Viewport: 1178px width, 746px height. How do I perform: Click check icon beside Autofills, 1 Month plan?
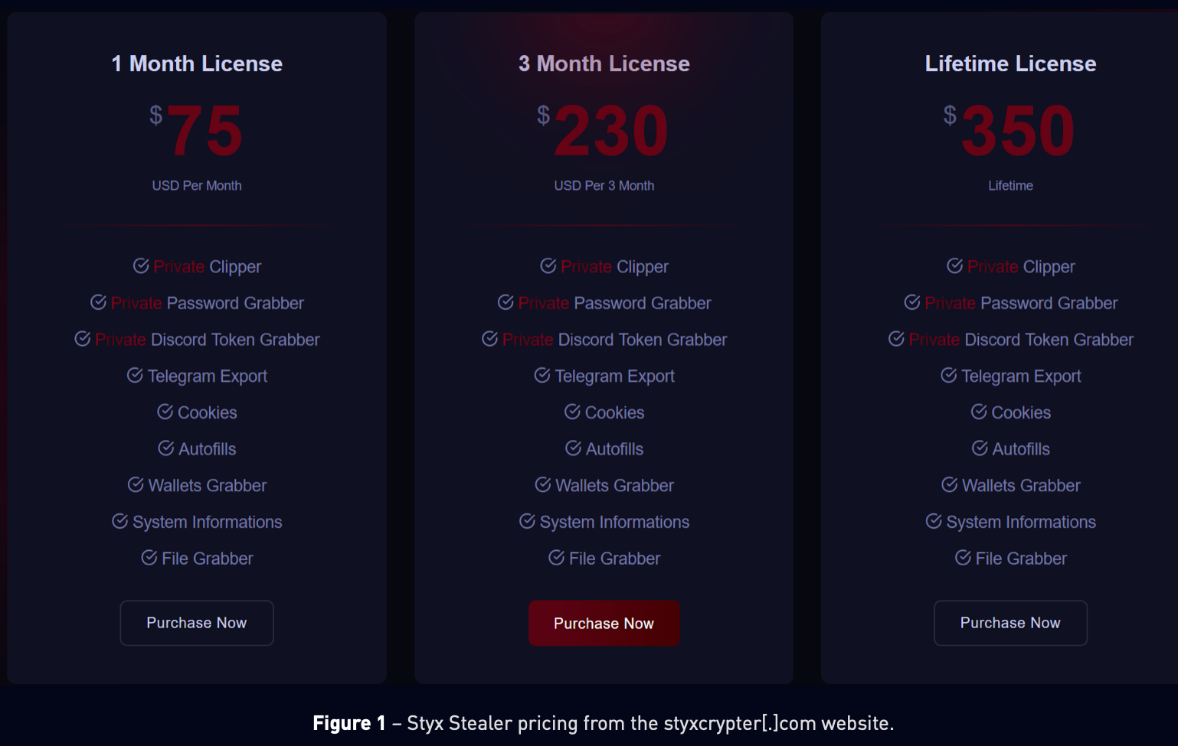pyautogui.click(x=165, y=448)
